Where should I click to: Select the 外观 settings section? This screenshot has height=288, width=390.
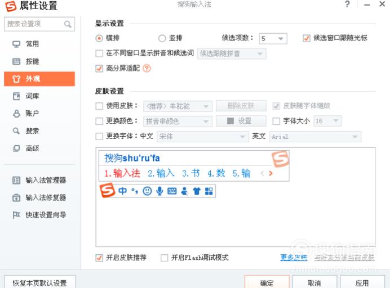[39, 79]
